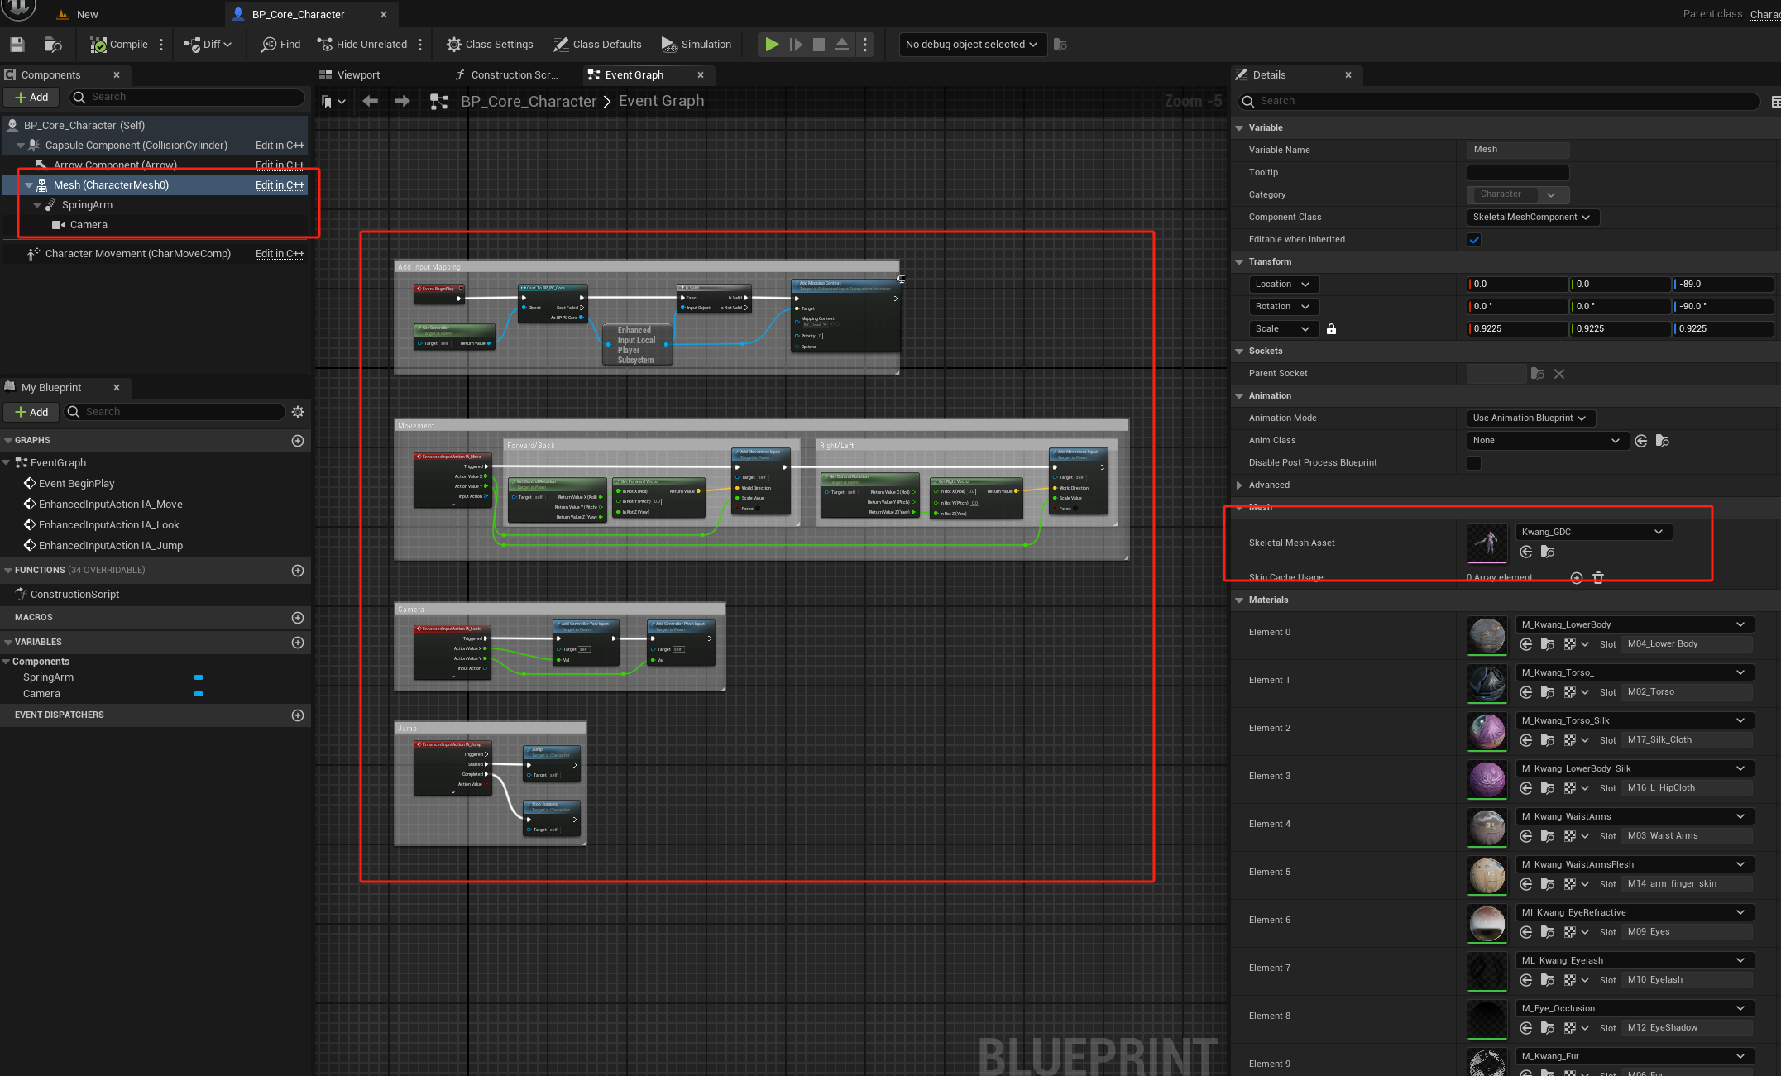Browse to Kwang_GDC mesh in content browser
Viewport: 1781px width, 1076px height.
click(x=1548, y=552)
